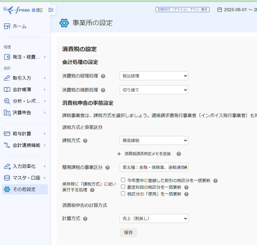Screen dimensions: 257x245
Task: Open help icon next to 計算方式
Action: [x=85, y=219]
